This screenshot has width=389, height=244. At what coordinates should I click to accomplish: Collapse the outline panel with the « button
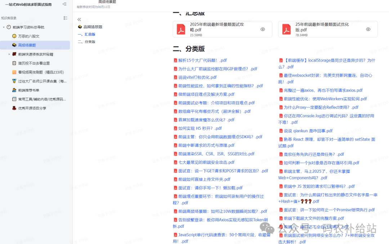pyautogui.click(x=79, y=19)
